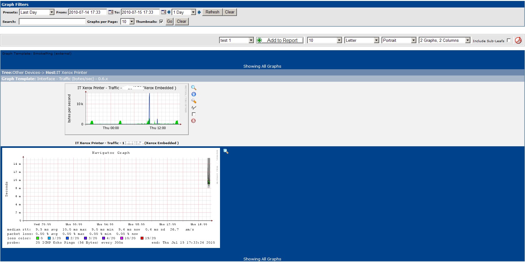Viewport: 525px width, 262px height.
Task: Shift time span forward with right arrow
Action: click(199, 12)
